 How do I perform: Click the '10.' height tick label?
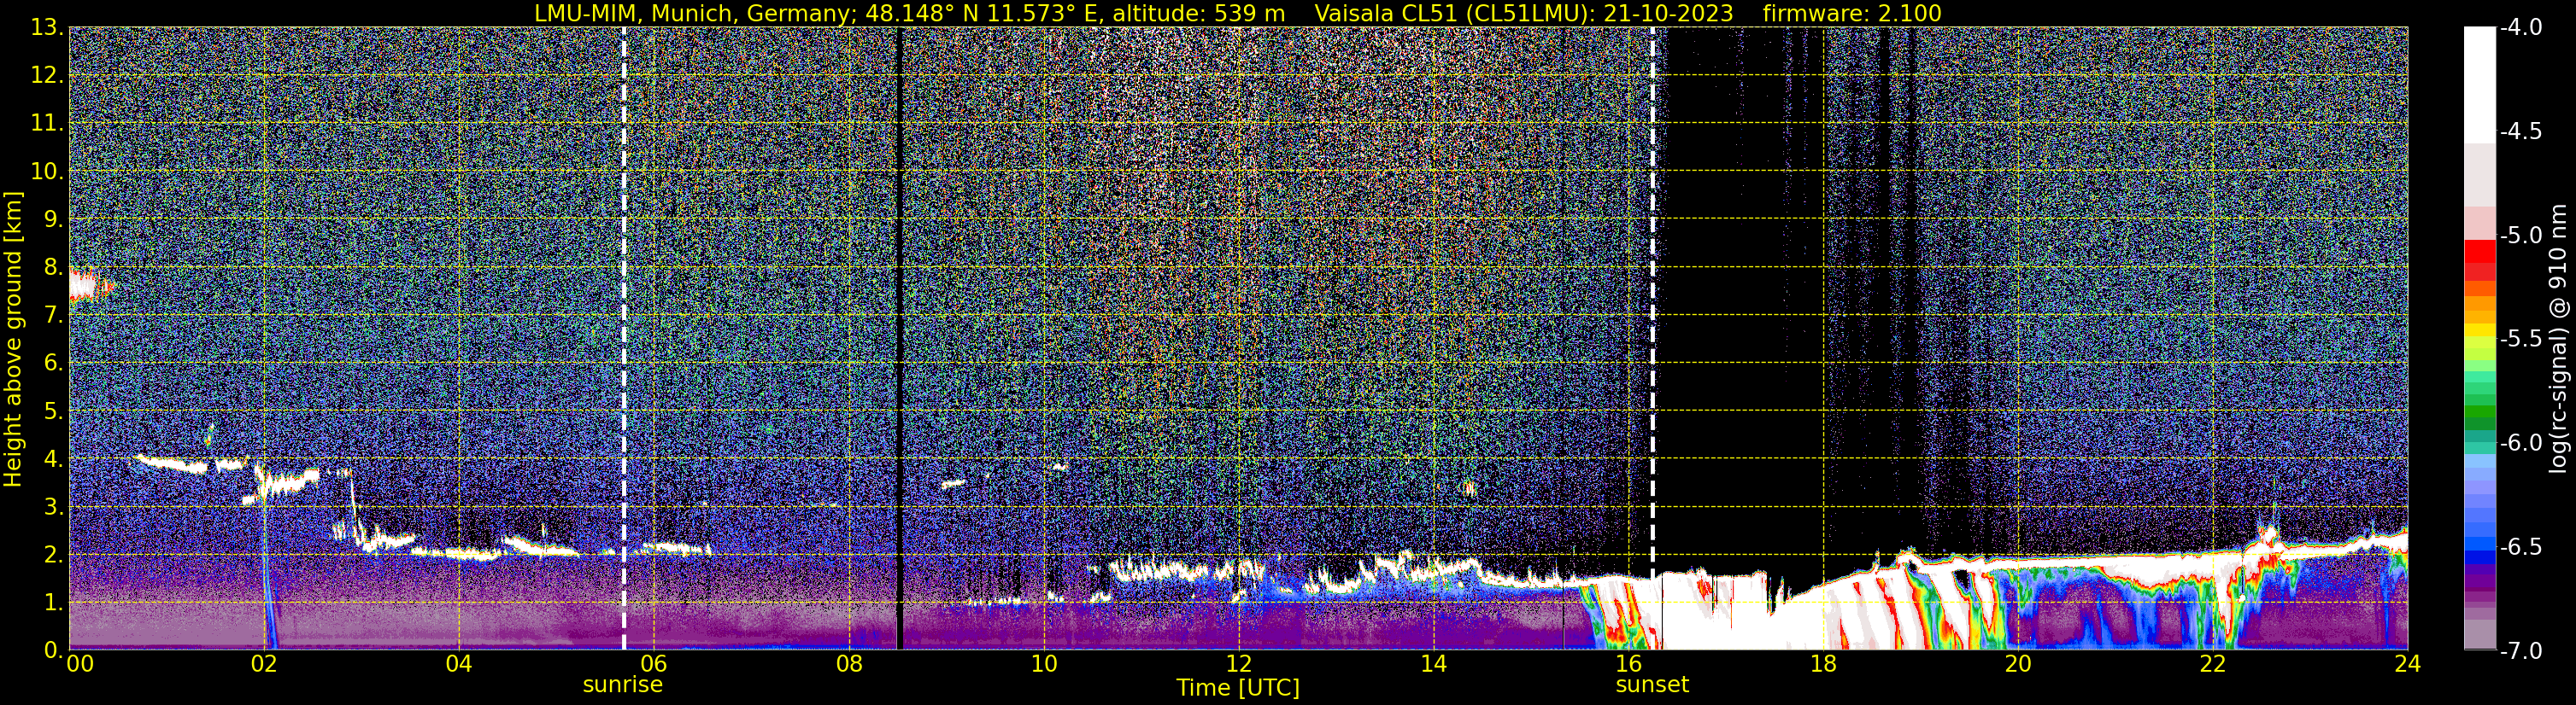point(47,172)
